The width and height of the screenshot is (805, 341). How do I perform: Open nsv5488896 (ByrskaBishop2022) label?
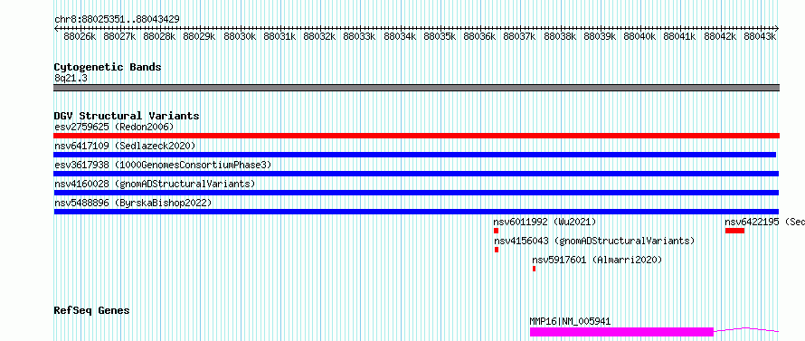point(133,203)
